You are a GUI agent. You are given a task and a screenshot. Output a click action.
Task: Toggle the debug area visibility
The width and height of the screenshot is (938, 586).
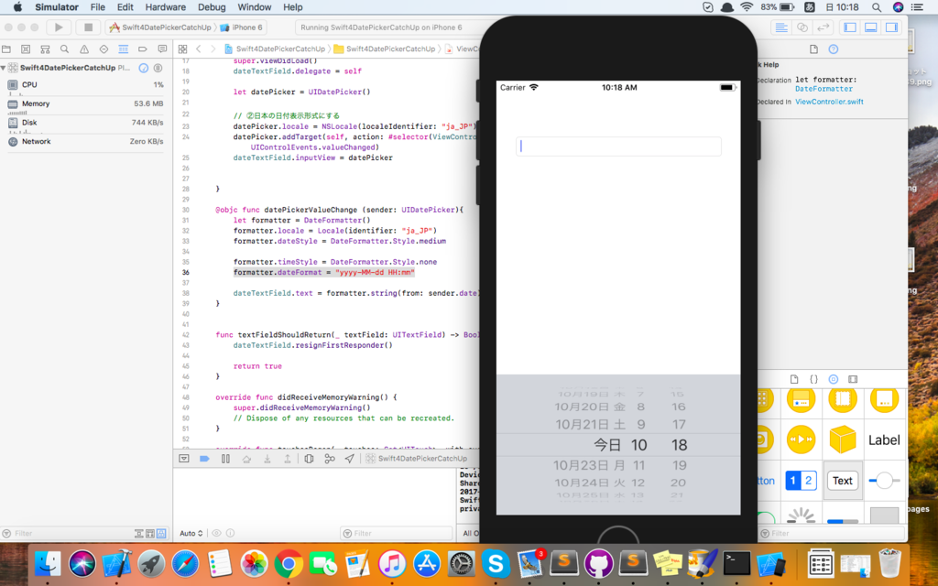point(870,27)
